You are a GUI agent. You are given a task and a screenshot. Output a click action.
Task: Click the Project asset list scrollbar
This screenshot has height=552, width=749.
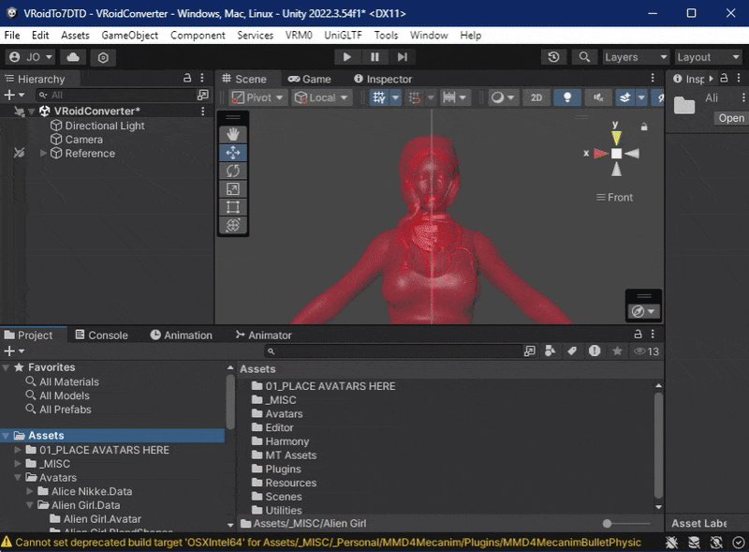[658, 445]
